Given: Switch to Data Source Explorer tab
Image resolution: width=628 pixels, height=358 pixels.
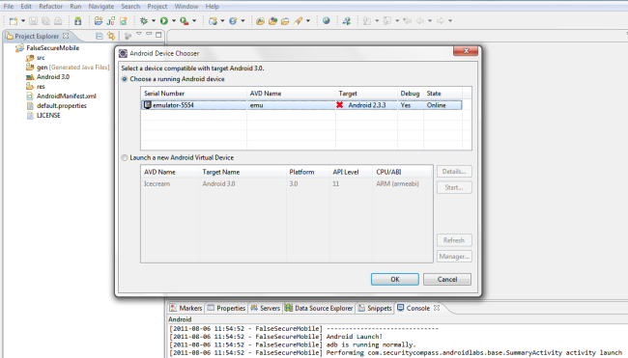Looking at the screenshot, I should pyautogui.click(x=319, y=308).
